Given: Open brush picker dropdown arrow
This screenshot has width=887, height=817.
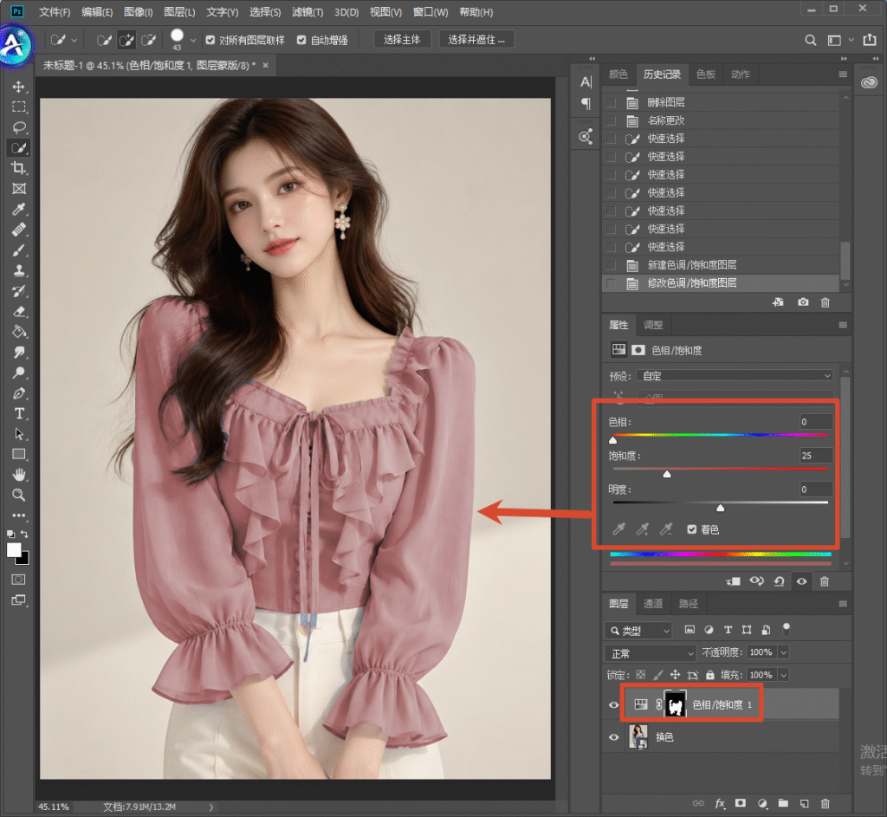Looking at the screenshot, I should 193,40.
